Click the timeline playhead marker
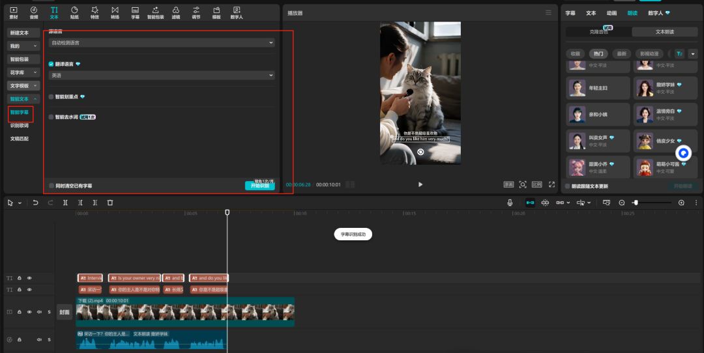 [227, 212]
